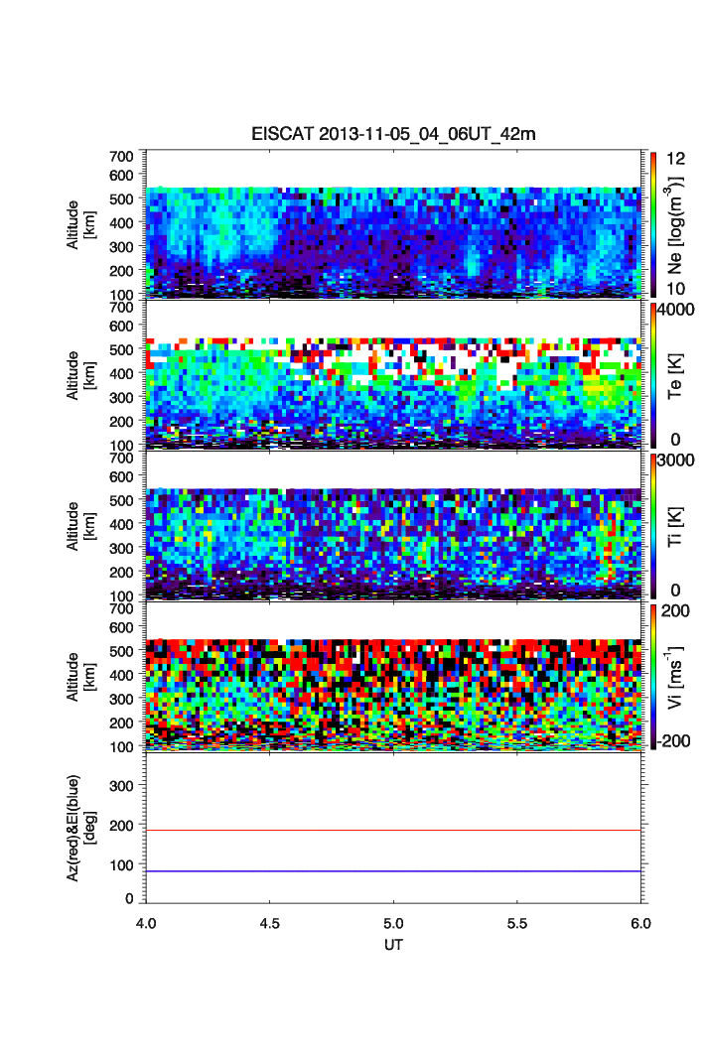Select the Vi ion velocity color bar
The height and width of the screenshot is (1054, 703).
click(x=653, y=677)
